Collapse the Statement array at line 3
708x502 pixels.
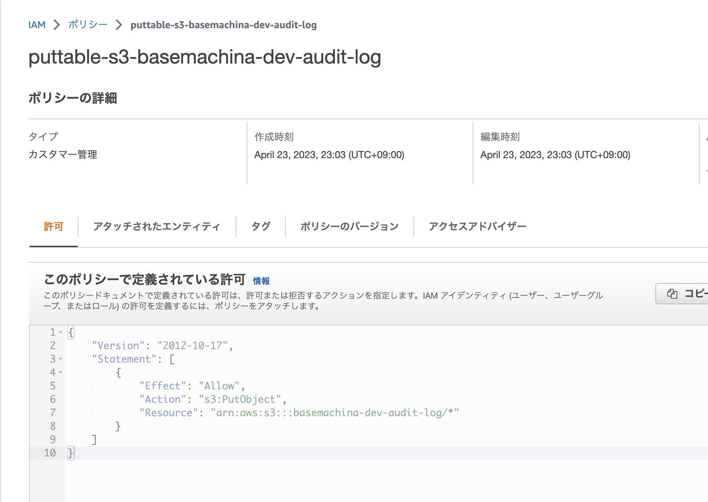[60, 359]
